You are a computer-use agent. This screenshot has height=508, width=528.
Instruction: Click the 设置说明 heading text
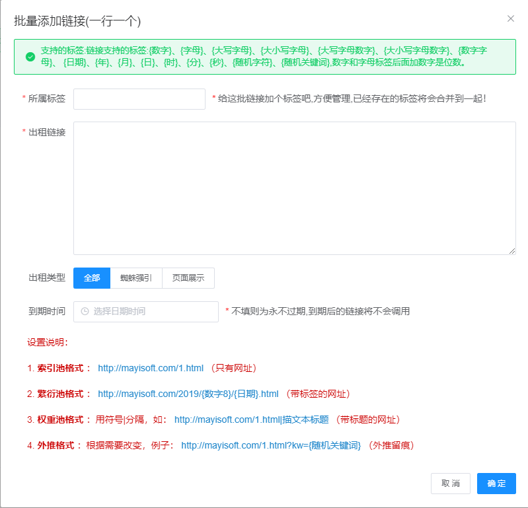47,342
